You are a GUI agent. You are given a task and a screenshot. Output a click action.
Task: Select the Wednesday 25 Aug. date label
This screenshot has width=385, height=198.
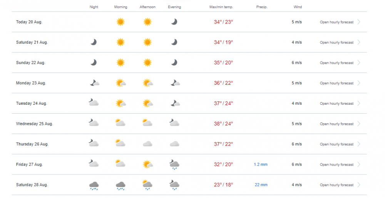coord(34,124)
